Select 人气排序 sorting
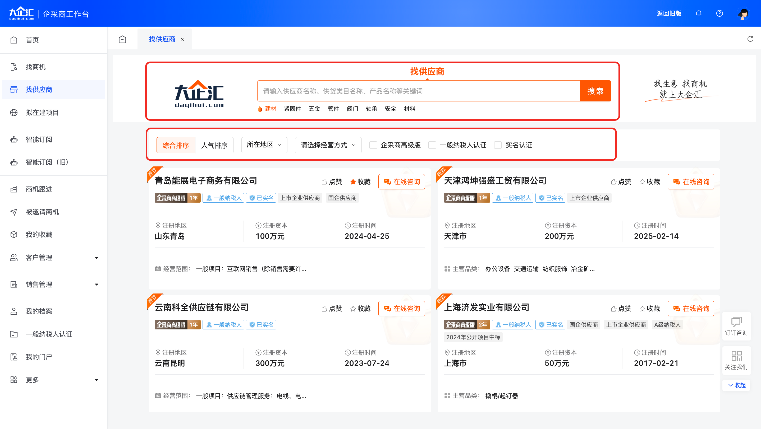The height and width of the screenshot is (429, 761). point(214,145)
